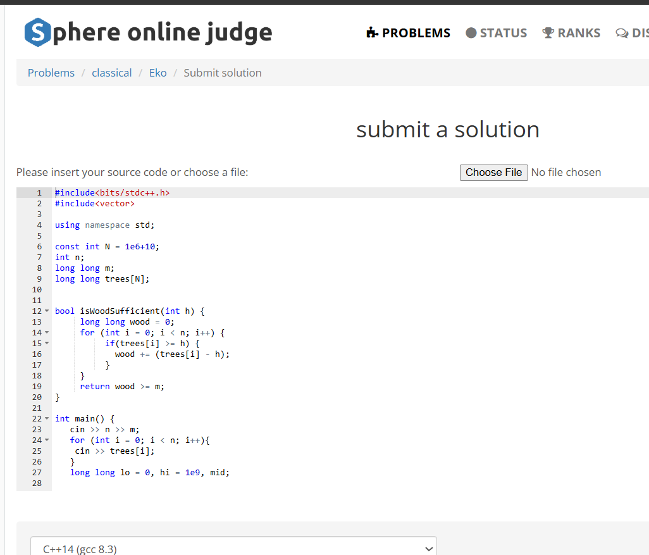Click the 'long long lo = 0, hi = 1e9, mid;' line

pyautogui.click(x=150, y=473)
